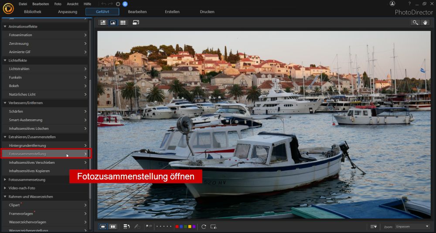Open the Ansicht menu
436x233 pixels.
pos(72,3)
